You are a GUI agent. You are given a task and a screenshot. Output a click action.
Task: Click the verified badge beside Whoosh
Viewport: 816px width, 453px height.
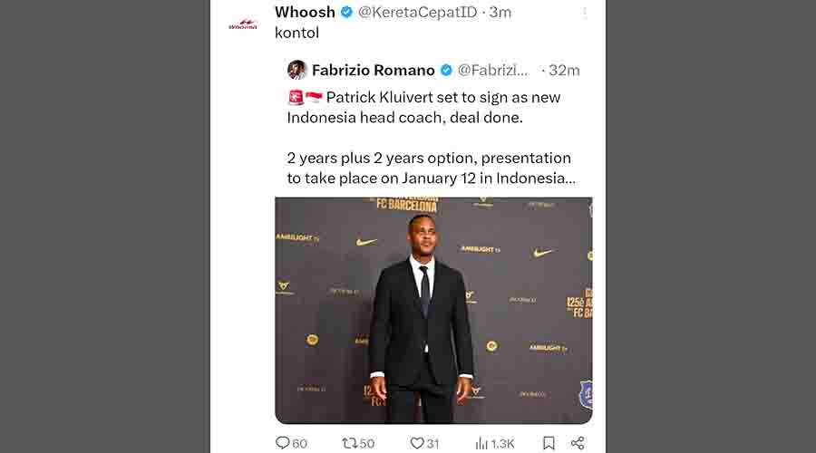coord(345,13)
